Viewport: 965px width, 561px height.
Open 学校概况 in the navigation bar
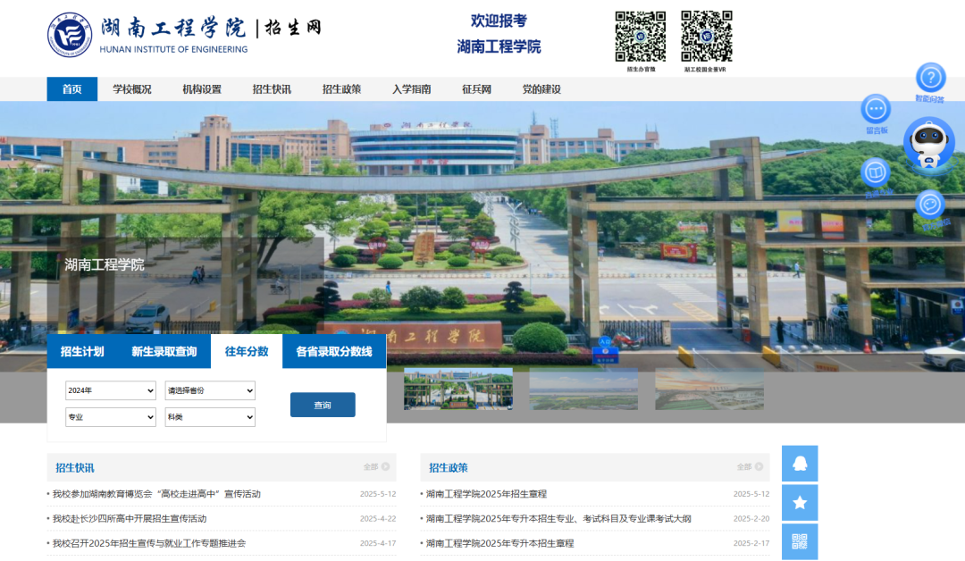[131, 89]
